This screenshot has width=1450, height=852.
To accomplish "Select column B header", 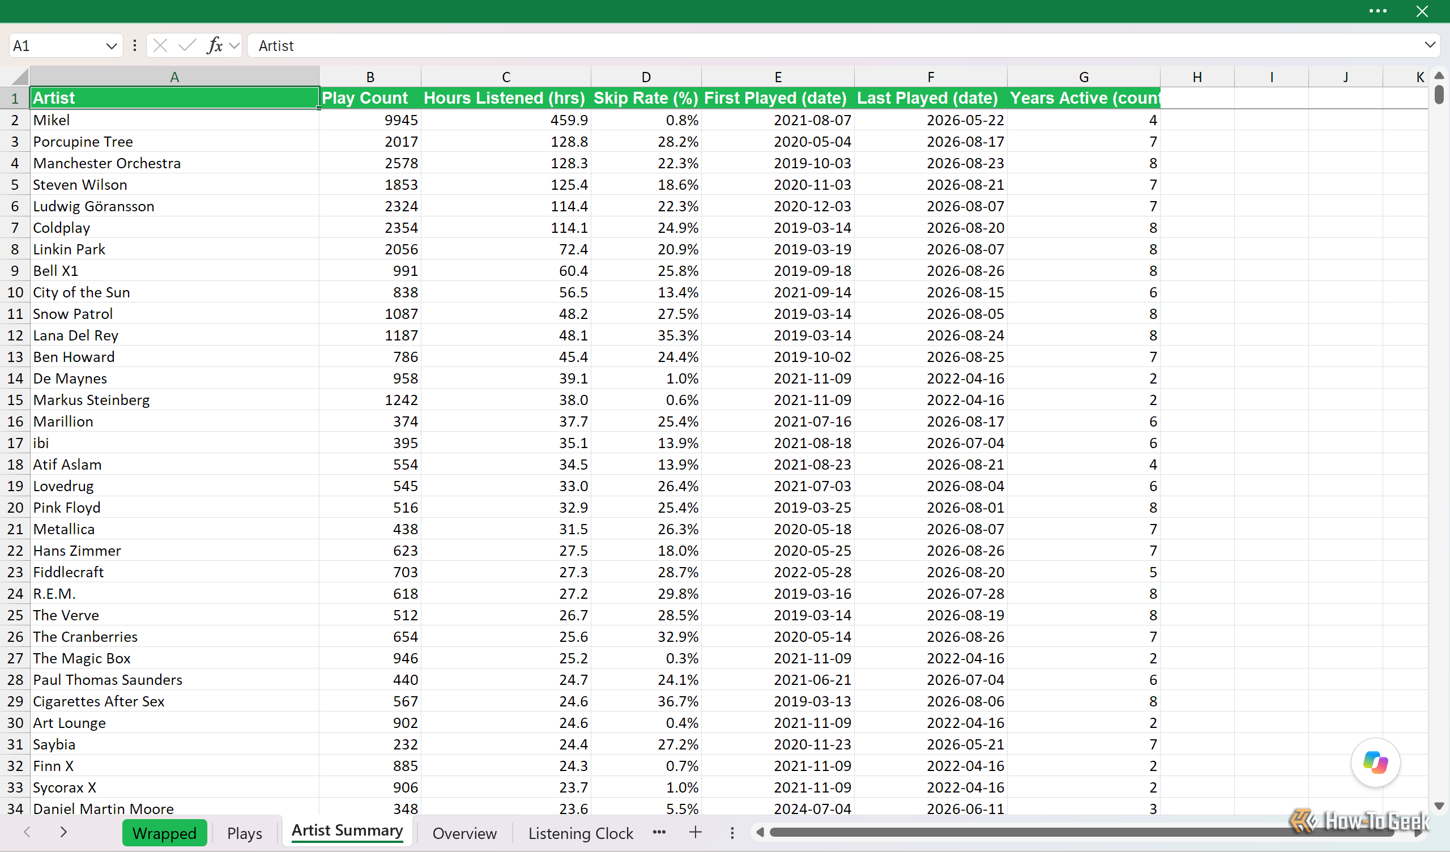I will tap(370, 76).
